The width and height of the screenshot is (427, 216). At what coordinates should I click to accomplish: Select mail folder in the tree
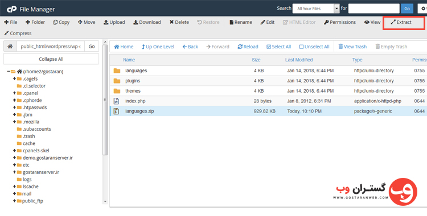click(27, 194)
